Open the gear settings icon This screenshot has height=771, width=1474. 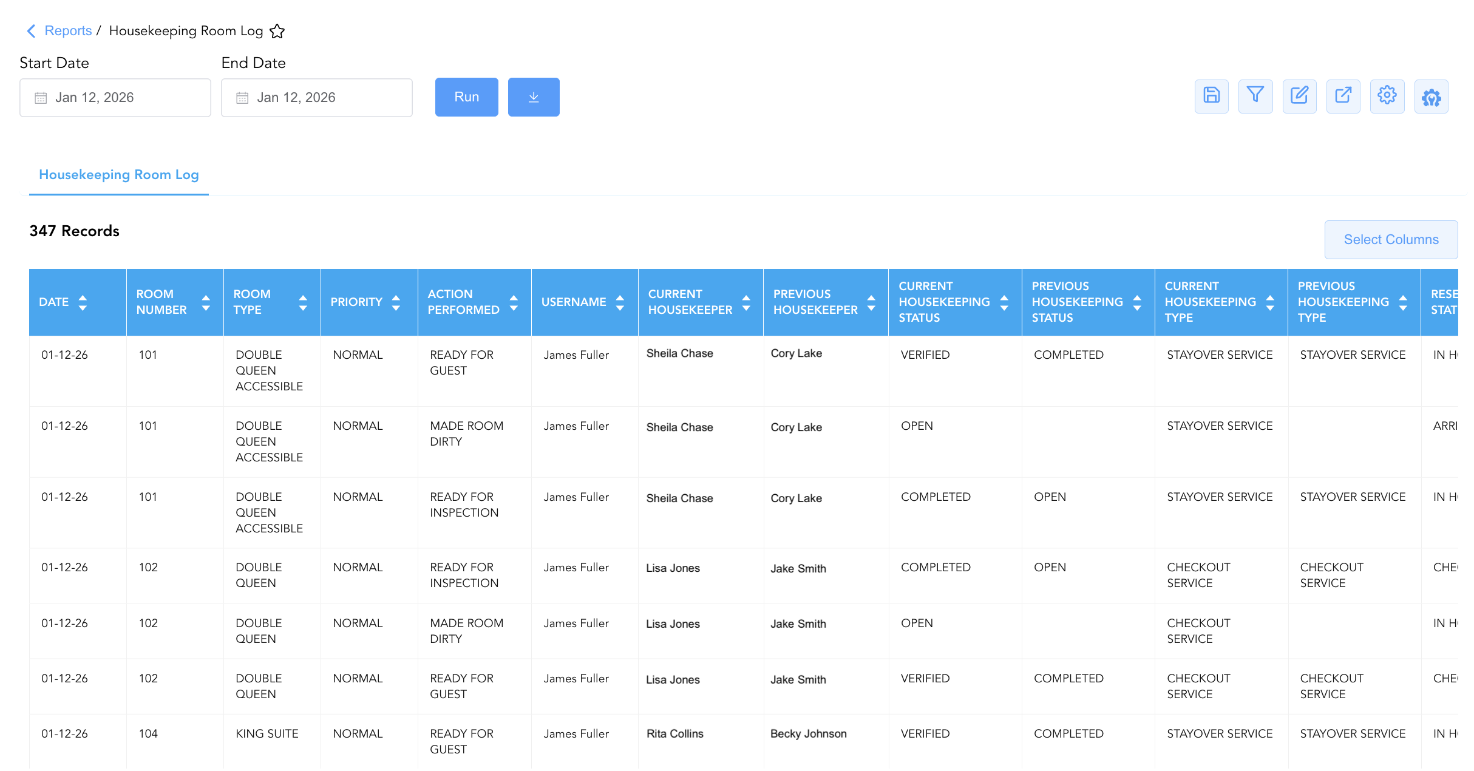tap(1387, 97)
